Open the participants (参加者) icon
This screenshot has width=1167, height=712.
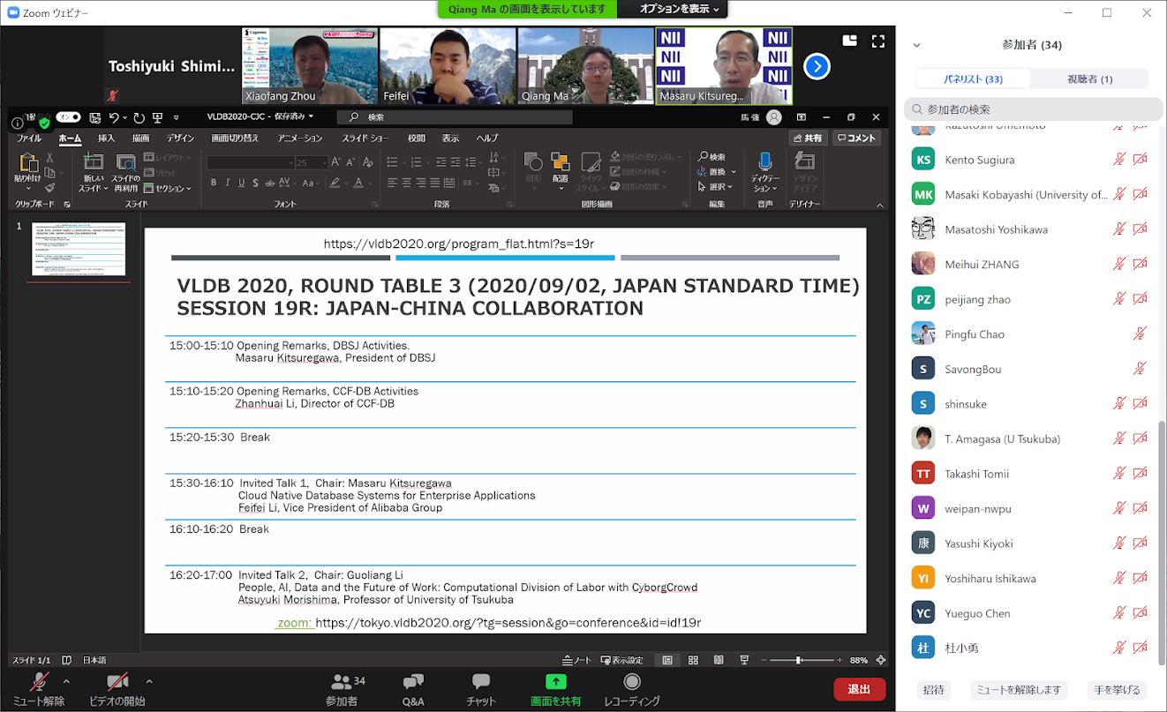(342, 682)
